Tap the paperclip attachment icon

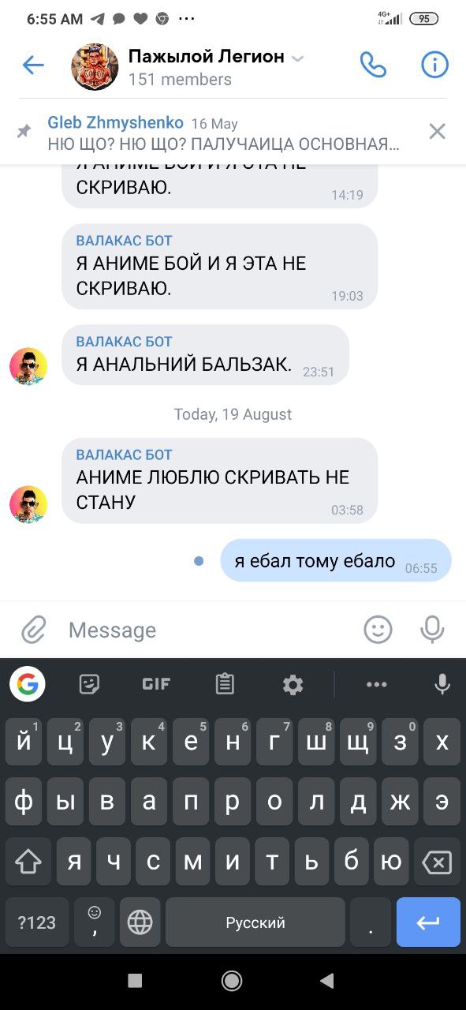click(33, 630)
